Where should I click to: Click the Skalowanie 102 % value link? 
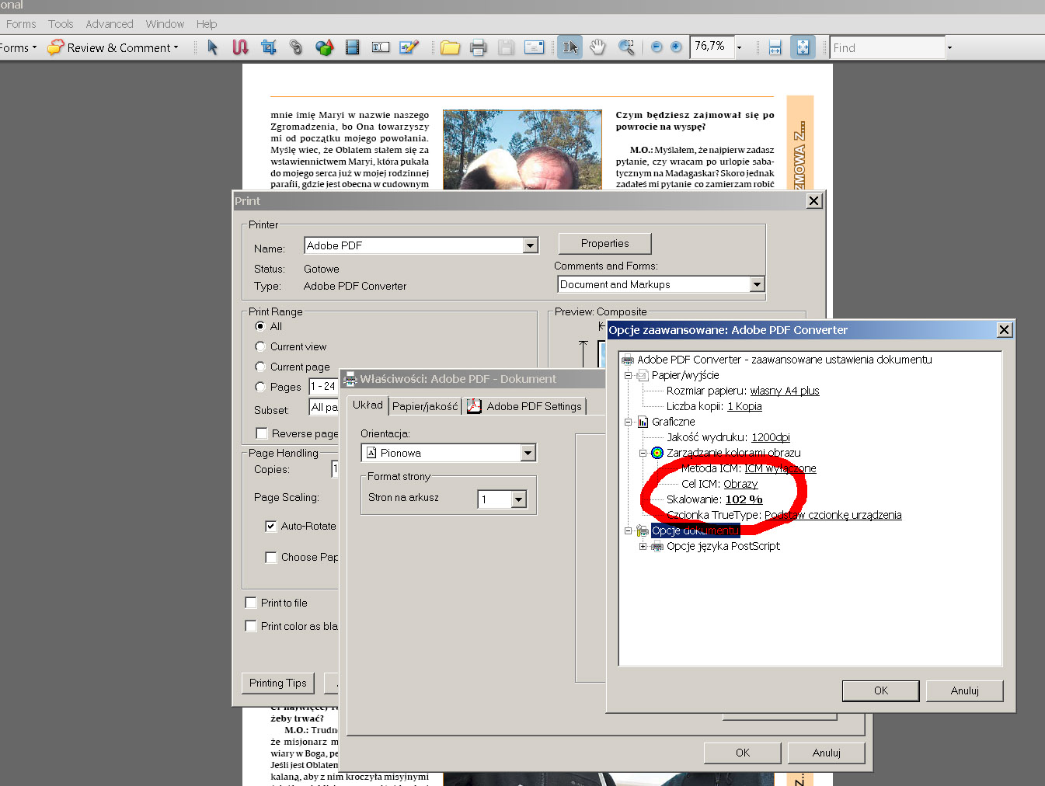(744, 499)
